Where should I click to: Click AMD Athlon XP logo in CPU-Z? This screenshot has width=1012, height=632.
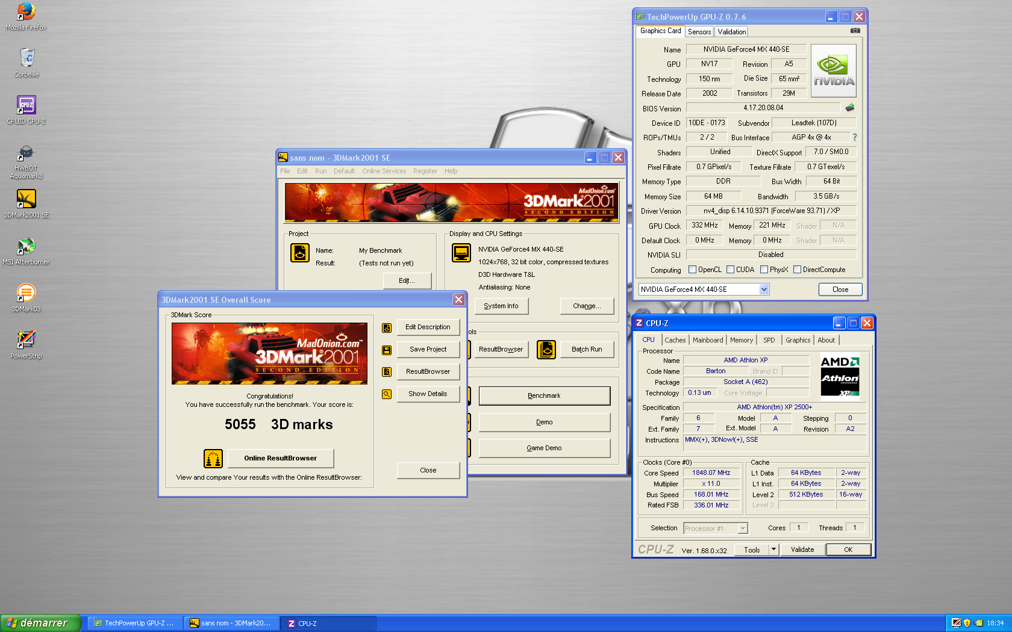(840, 376)
